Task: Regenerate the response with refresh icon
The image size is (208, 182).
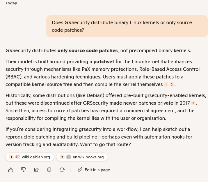Action: 62,170
